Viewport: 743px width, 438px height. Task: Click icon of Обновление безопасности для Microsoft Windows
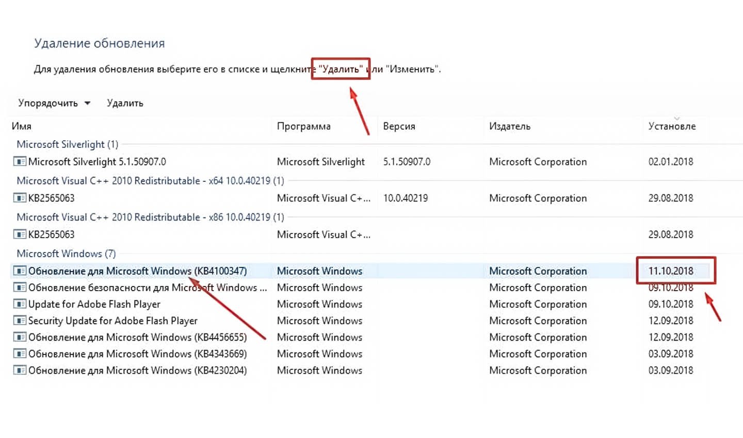click(x=20, y=288)
